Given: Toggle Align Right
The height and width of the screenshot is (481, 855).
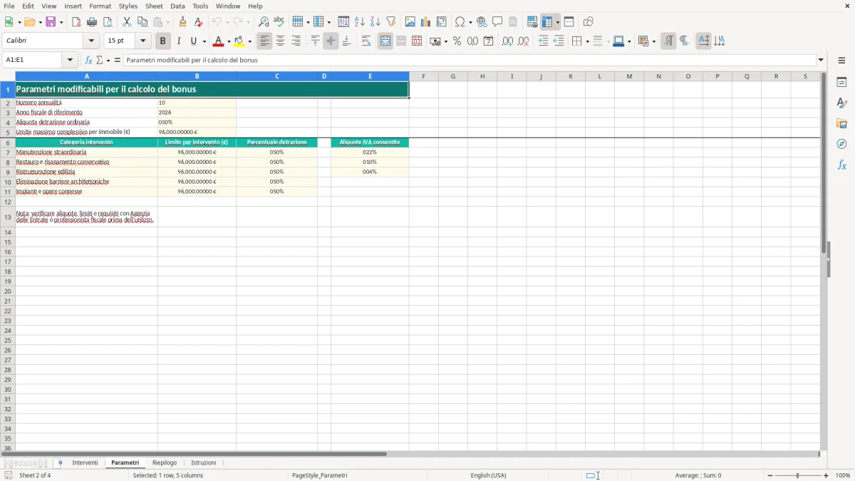Looking at the screenshot, I should [x=296, y=41].
